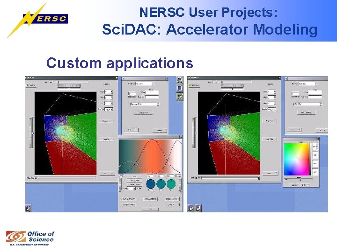Open the blue square desktop icon in left screenshot
The height and width of the screenshot is (252, 337).
point(180,88)
